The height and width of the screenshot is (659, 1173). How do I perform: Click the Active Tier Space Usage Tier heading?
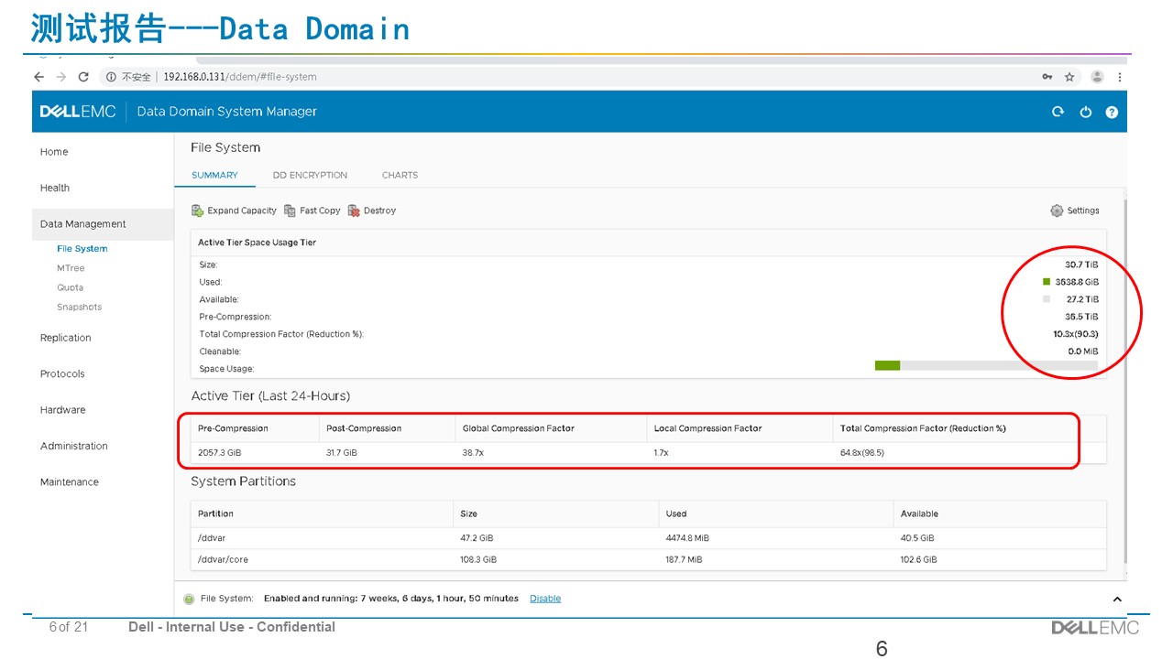pyautogui.click(x=258, y=243)
